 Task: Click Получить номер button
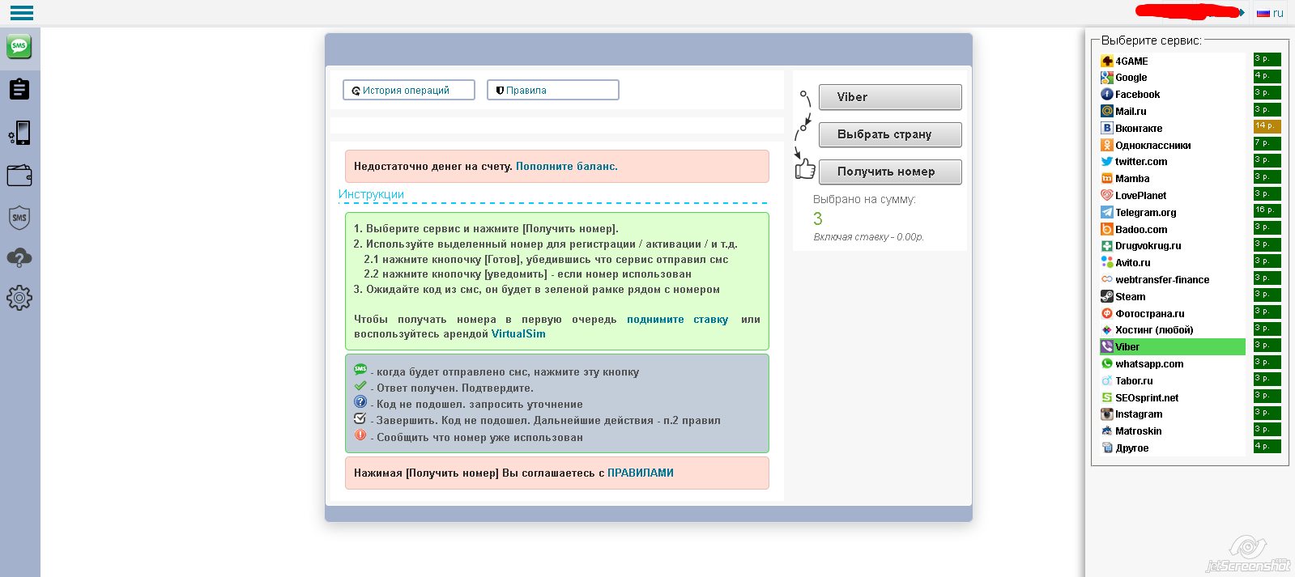[890, 172]
